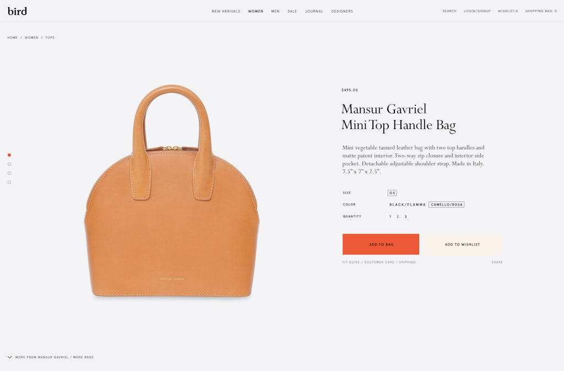564x371 pixels.
Task: Switch to the third image slide dot
Action: [x=9, y=173]
